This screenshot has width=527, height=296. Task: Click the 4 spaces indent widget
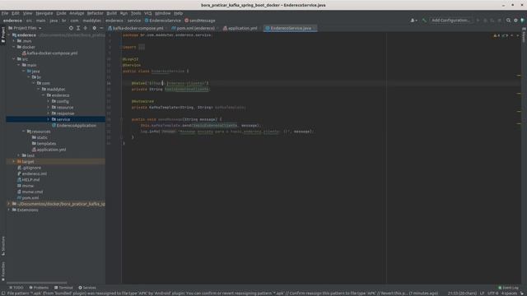pyautogui.click(x=509, y=294)
